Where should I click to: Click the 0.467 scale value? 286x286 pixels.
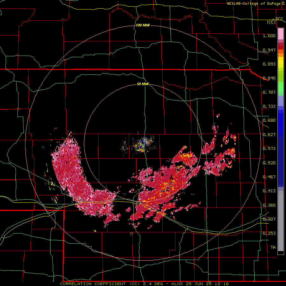click(269, 177)
